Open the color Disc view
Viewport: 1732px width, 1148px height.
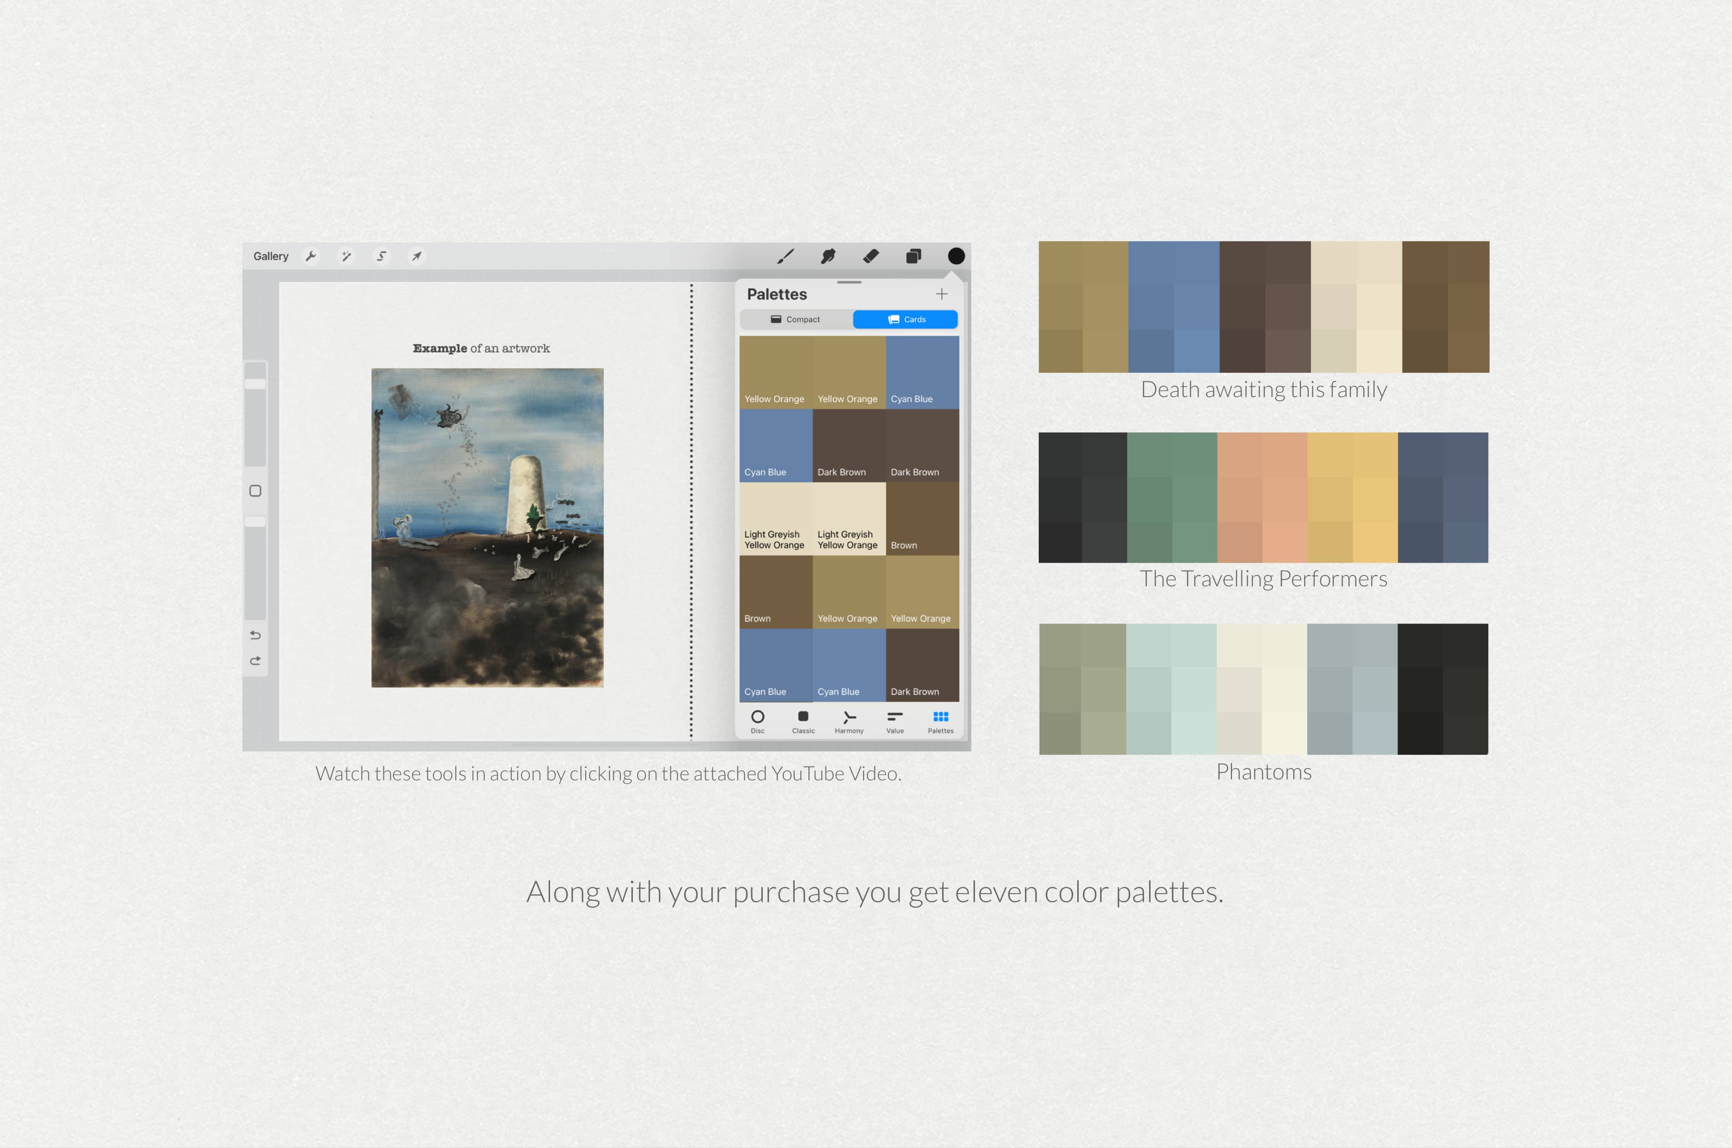[758, 721]
